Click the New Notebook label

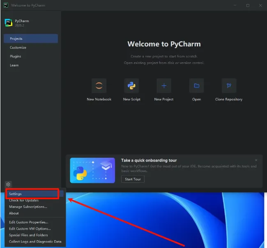(99, 99)
